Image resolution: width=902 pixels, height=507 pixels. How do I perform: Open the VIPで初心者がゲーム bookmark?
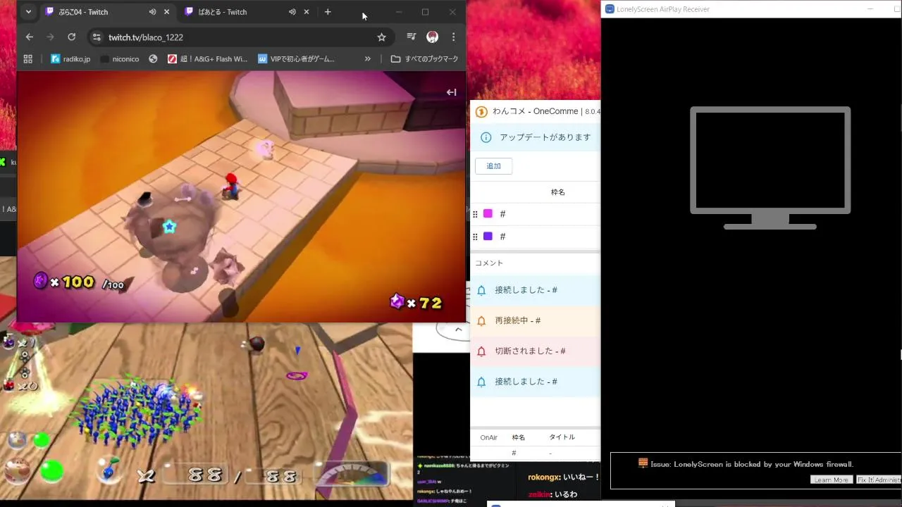coord(297,59)
